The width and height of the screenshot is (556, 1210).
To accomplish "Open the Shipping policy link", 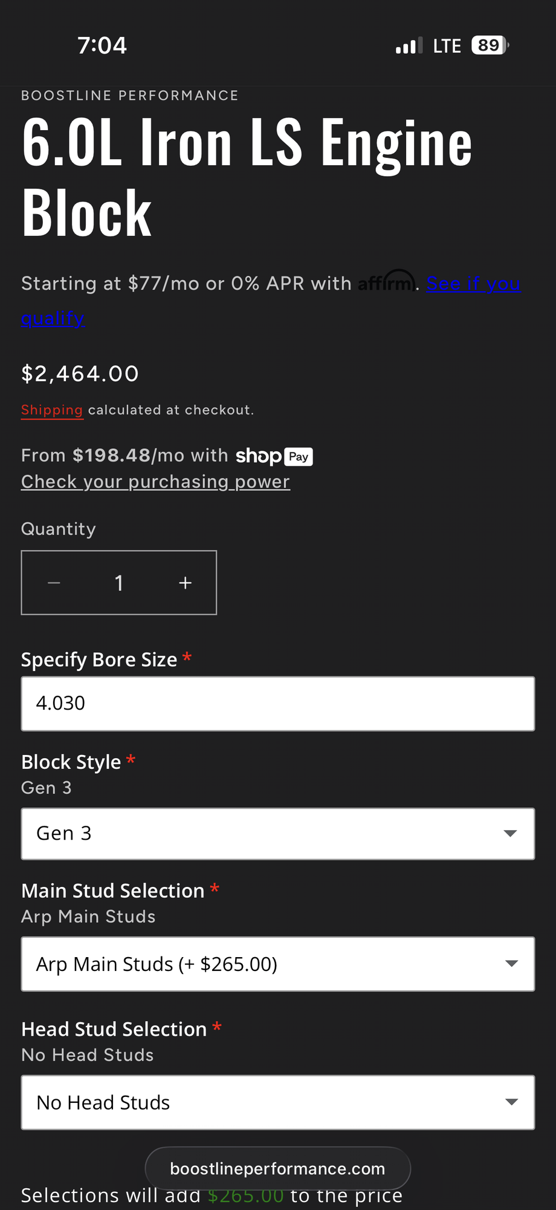I will point(52,410).
